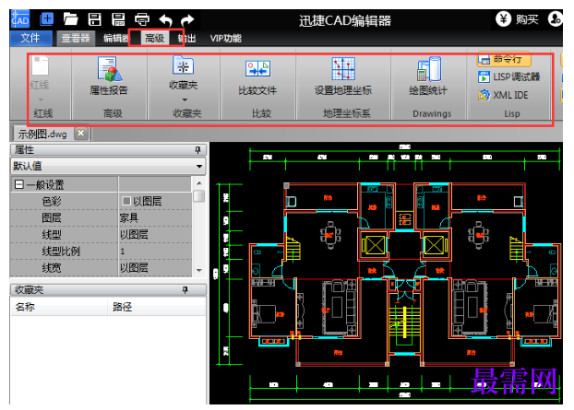Collapse the 一般设置 section
Image resolution: width=574 pixels, height=410 pixels.
pos(18,184)
